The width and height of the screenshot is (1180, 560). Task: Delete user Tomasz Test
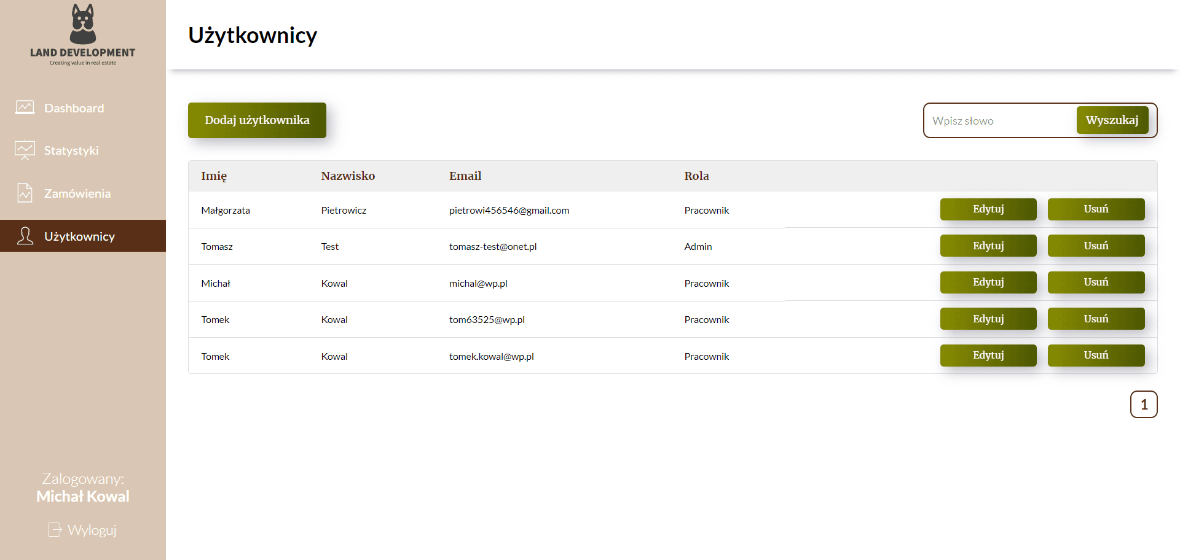click(x=1096, y=246)
